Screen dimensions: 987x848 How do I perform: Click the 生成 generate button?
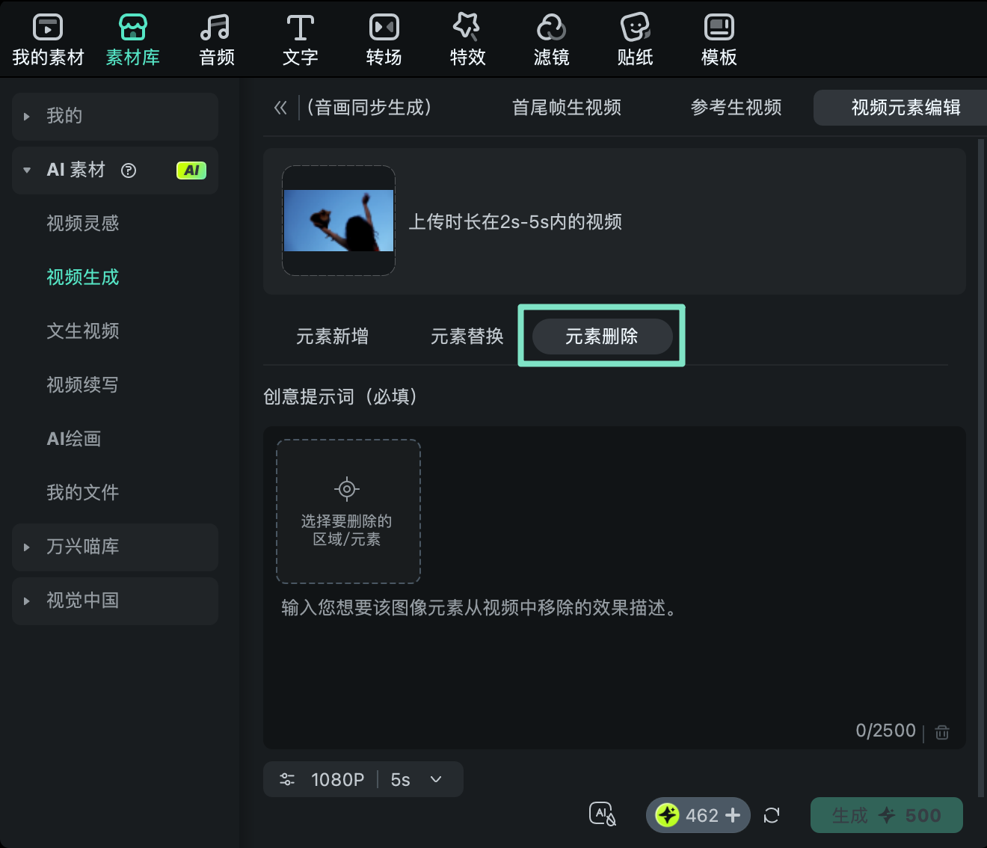pos(886,815)
